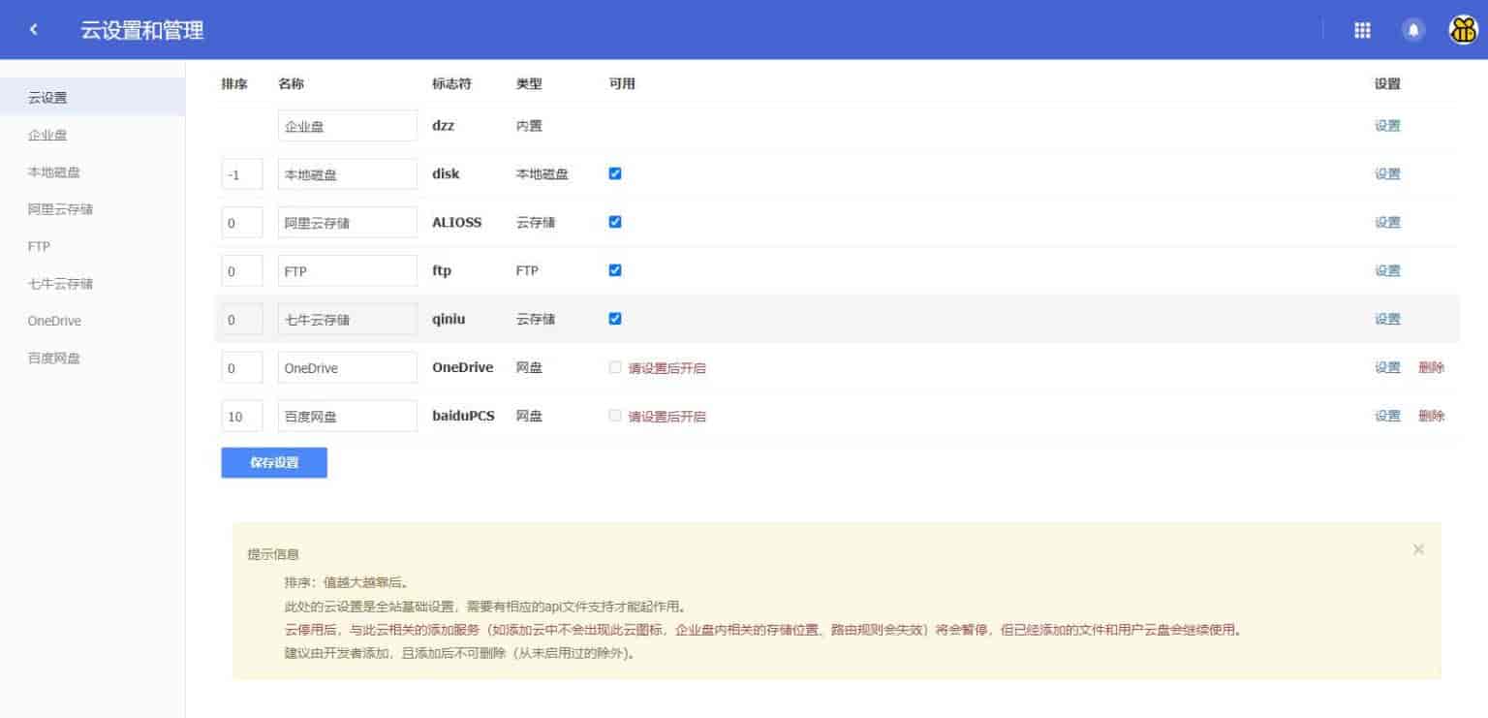This screenshot has width=1488, height=718.
Task: Select 企业盘 in the left sidebar
Action: click(x=47, y=135)
